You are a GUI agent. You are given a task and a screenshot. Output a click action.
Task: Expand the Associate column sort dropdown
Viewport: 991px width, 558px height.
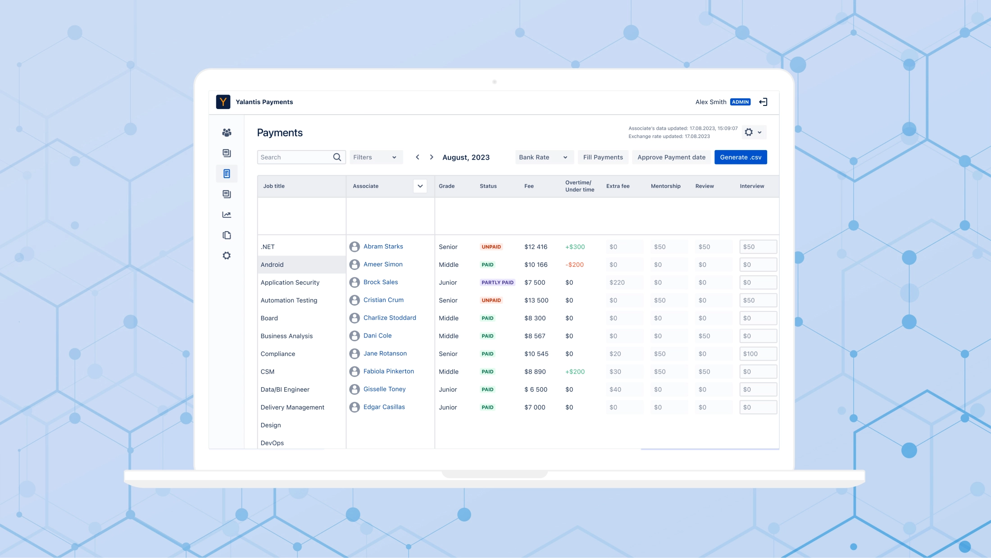click(x=420, y=186)
